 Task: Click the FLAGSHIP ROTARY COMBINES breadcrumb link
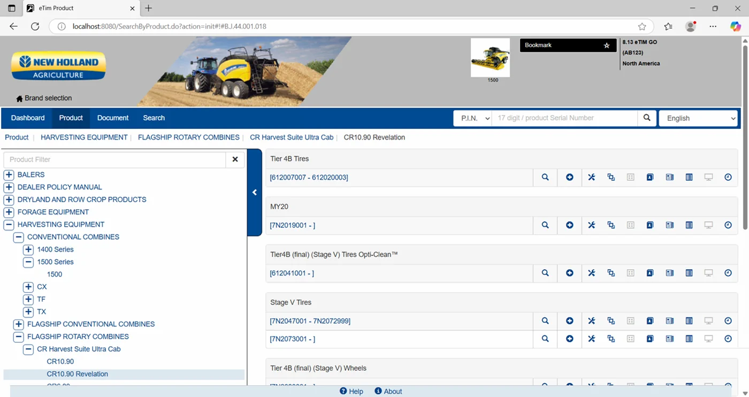tap(189, 138)
